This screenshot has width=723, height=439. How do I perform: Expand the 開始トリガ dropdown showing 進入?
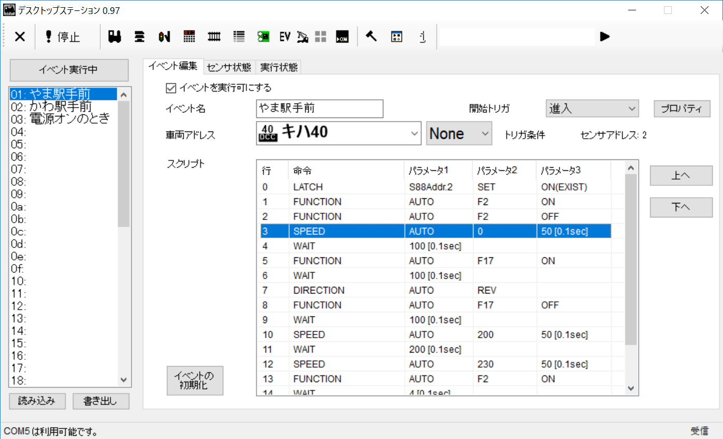pyautogui.click(x=592, y=109)
